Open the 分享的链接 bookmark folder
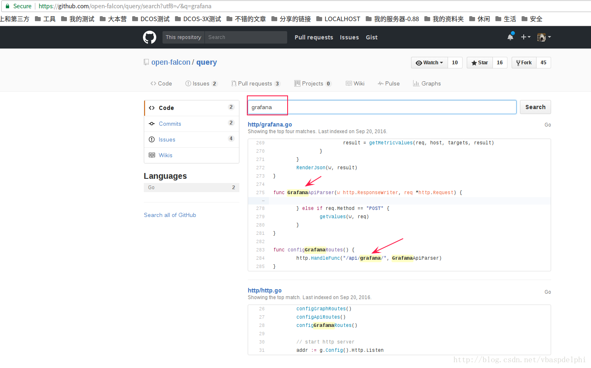Image resolution: width=591 pixels, height=368 pixels. tap(291, 19)
